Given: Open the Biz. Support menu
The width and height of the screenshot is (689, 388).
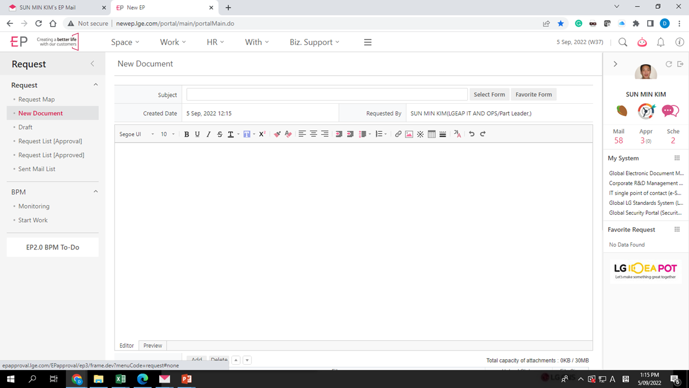Looking at the screenshot, I should (314, 42).
